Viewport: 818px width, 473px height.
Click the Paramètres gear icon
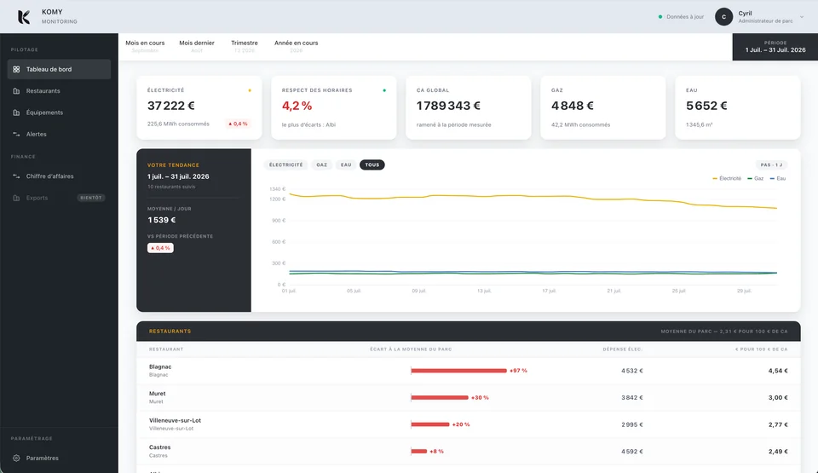[x=16, y=458]
